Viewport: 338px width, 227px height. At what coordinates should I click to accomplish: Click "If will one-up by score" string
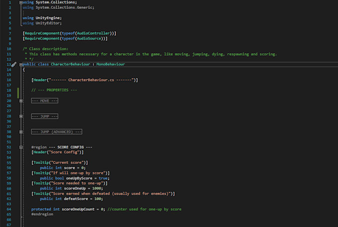tap(78, 173)
